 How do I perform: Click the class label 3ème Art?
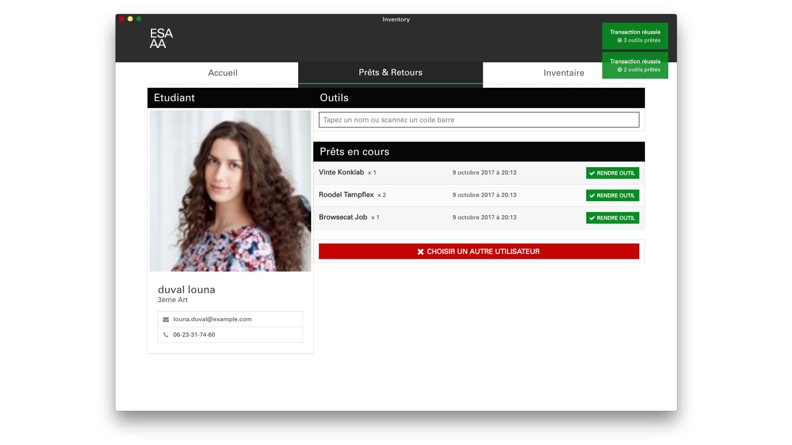coord(172,300)
